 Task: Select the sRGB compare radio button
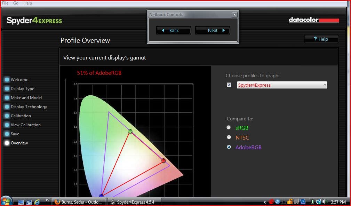coord(229,127)
